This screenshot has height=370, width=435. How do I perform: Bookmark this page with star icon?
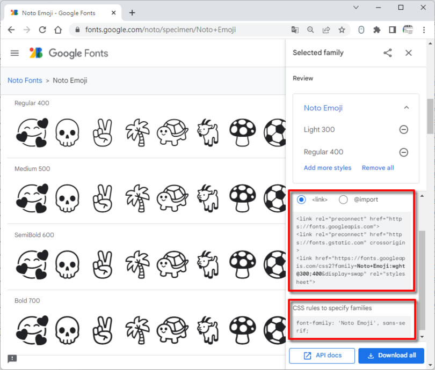(342, 29)
